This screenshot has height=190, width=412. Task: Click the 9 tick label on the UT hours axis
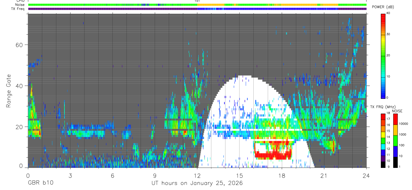click(x=155, y=175)
